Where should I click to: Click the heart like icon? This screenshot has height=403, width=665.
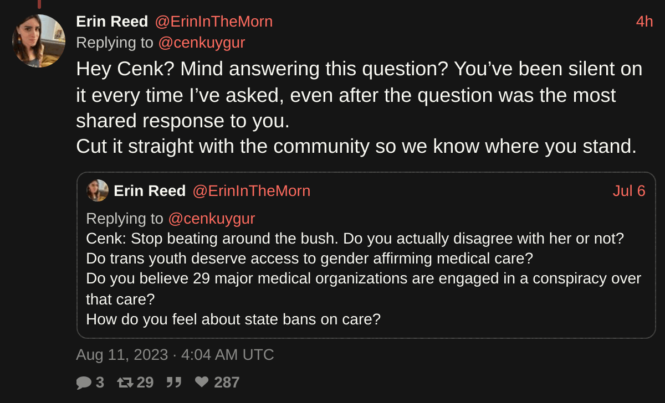[202, 383]
